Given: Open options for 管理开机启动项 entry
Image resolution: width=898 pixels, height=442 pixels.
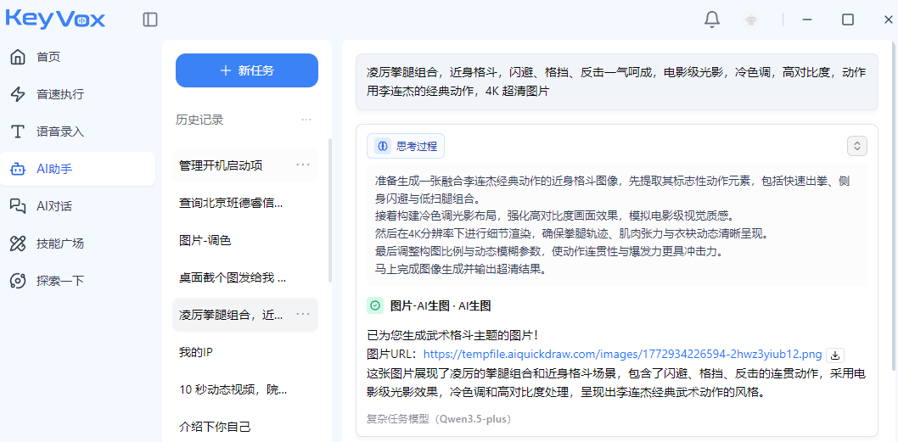Looking at the screenshot, I should [x=303, y=165].
